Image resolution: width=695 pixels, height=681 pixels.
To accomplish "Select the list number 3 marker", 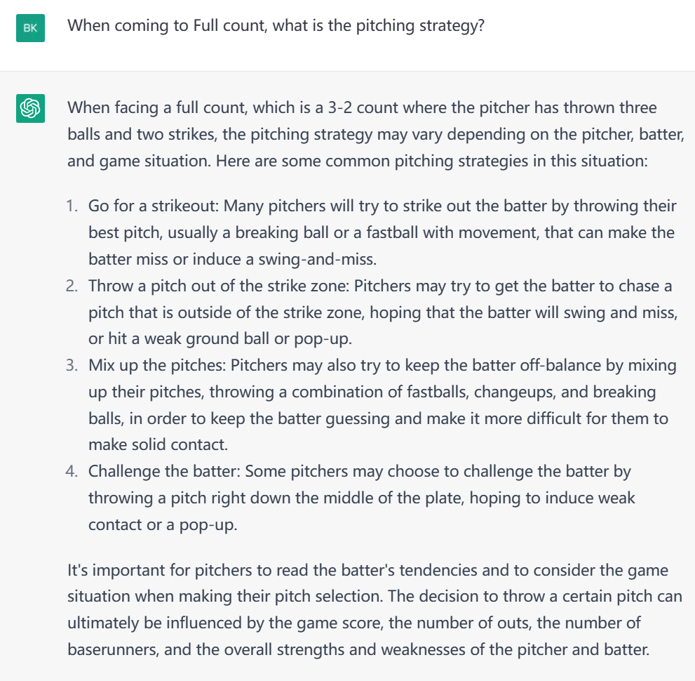I will [72, 366].
